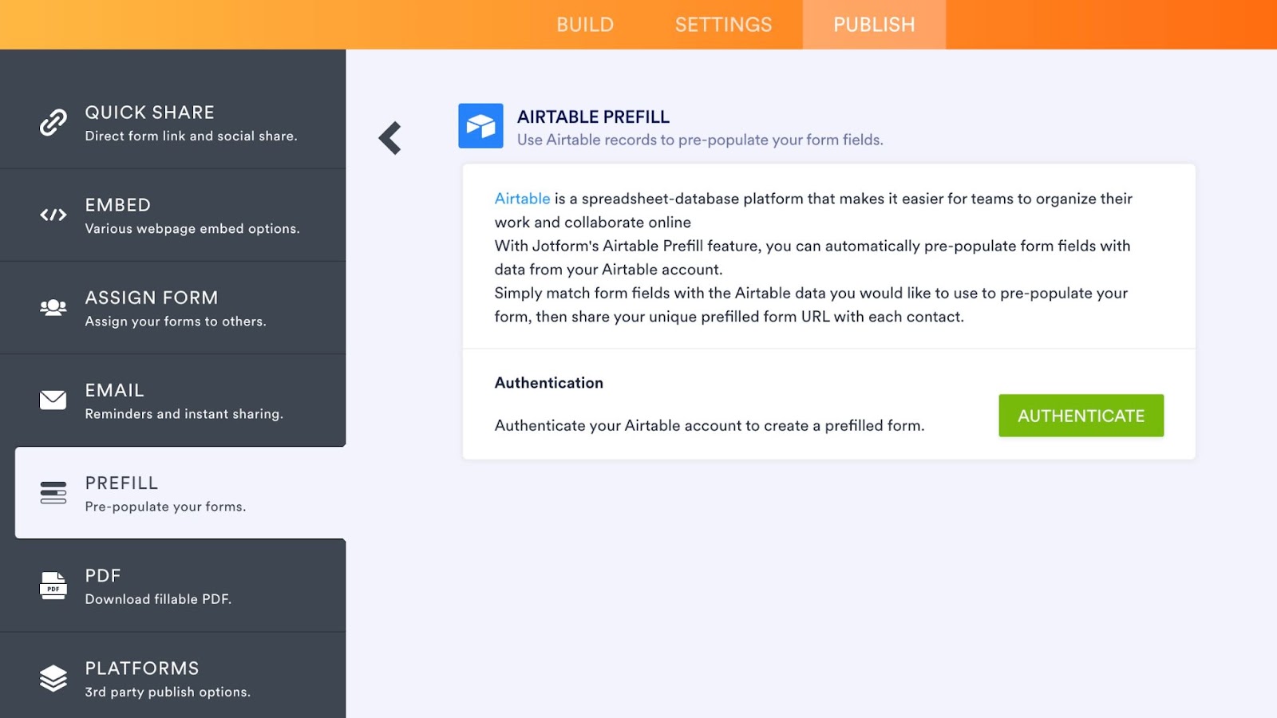The width and height of the screenshot is (1277, 718).
Task: Switch to the Build tab
Action: coord(585,25)
